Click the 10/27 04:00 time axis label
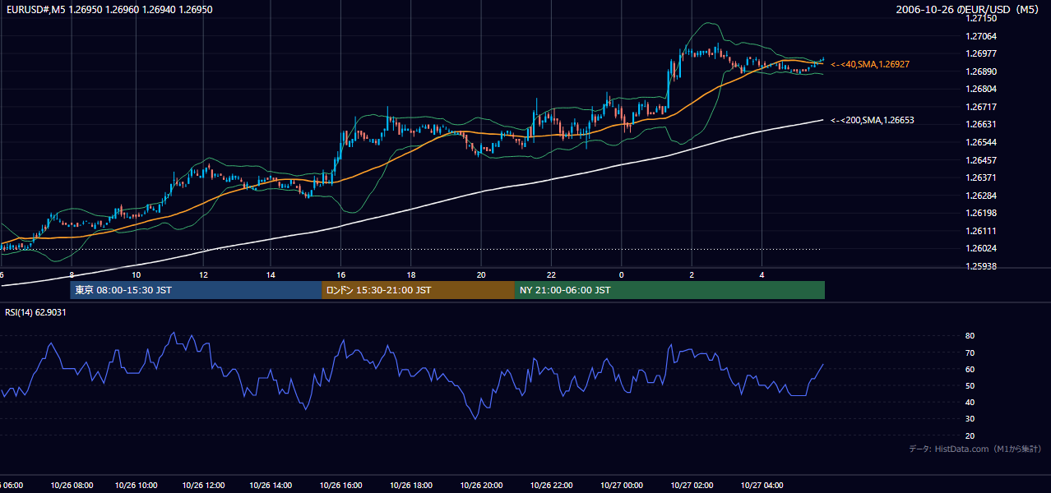 pos(762,486)
